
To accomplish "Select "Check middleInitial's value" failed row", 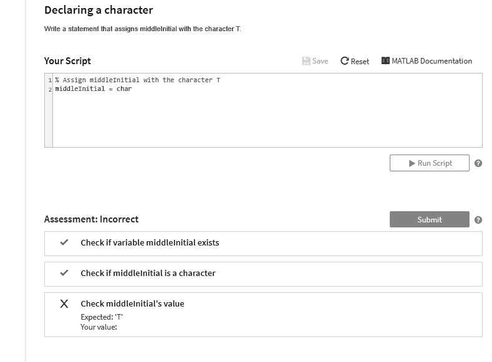I will click(x=263, y=315).
